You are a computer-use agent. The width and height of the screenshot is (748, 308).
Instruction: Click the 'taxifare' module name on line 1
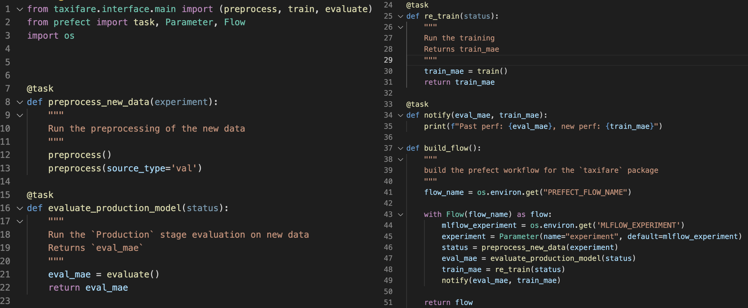coord(75,9)
